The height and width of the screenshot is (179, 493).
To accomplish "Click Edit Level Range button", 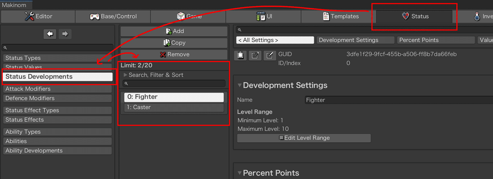I will tap(304, 138).
